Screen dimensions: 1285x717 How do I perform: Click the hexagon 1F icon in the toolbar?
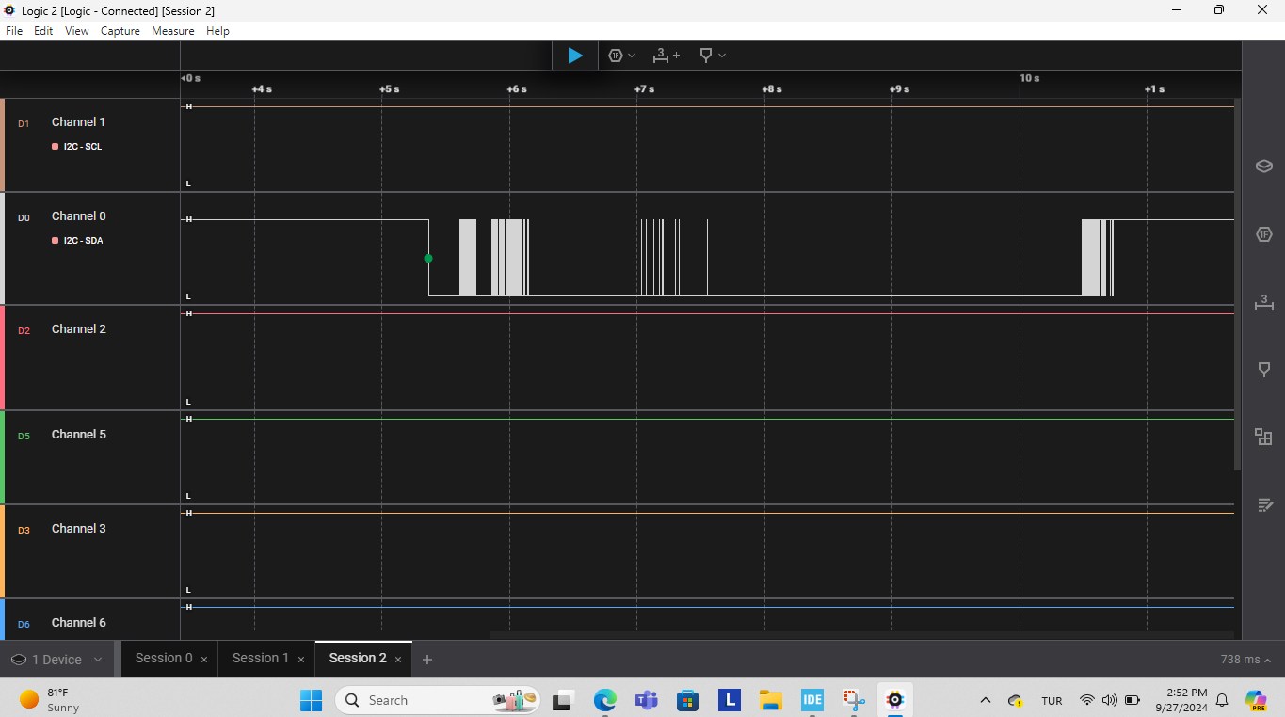(x=616, y=56)
